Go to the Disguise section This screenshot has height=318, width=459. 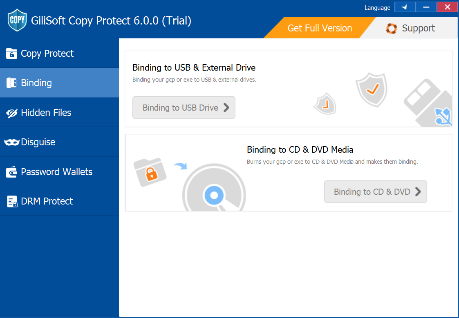pos(59,142)
